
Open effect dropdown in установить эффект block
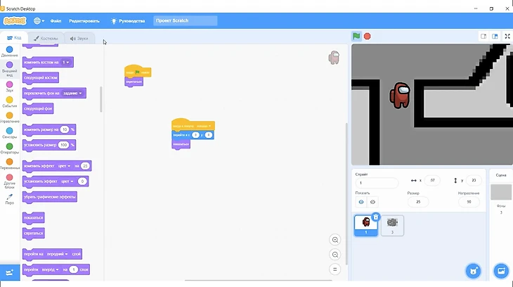pyautogui.click(x=67, y=181)
